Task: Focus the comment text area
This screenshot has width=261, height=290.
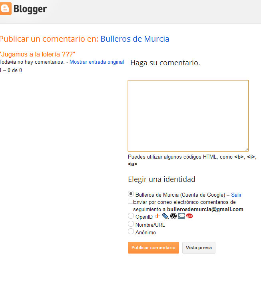Action: point(188,116)
